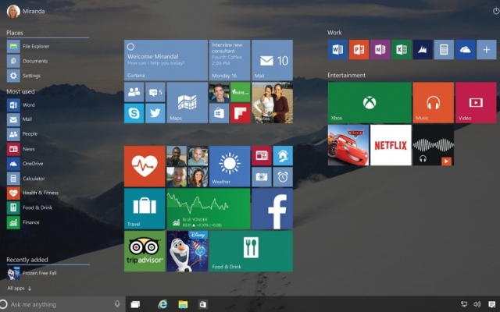Open the People tile beside messaging tile
The width and height of the screenshot is (500, 312).
point(134,92)
